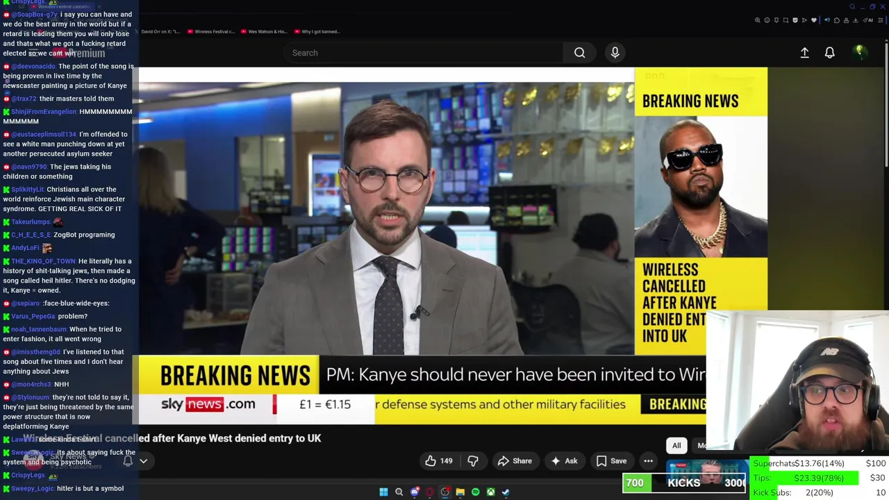Click the like count '149'

coord(446,460)
